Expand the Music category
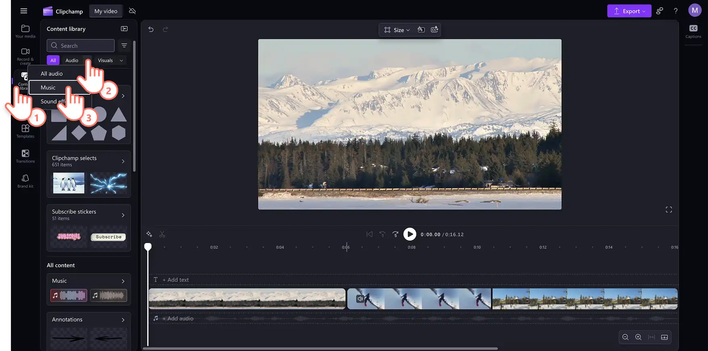The image size is (708, 351). point(123,281)
